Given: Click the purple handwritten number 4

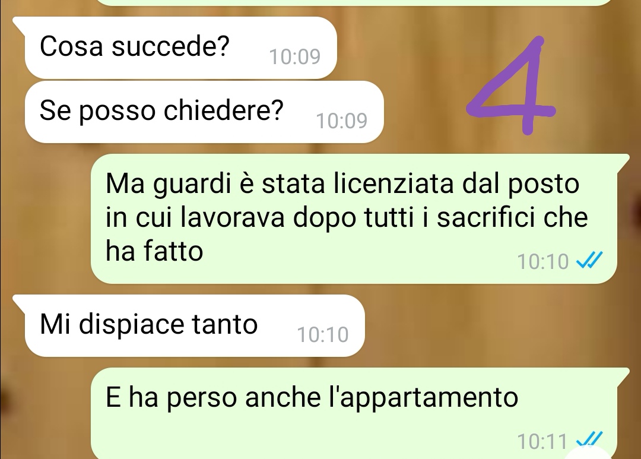Looking at the screenshot, I should click(x=512, y=86).
